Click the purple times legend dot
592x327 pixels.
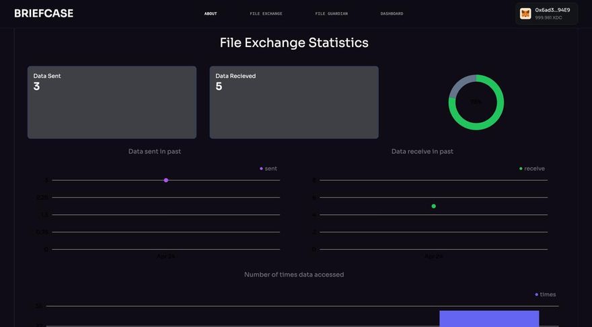pos(537,295)
